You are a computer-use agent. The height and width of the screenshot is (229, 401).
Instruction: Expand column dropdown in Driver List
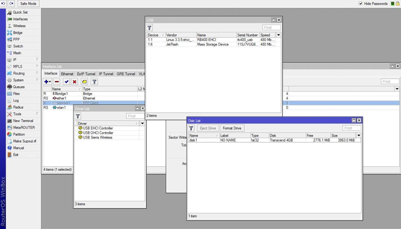(x=142, y=124)
